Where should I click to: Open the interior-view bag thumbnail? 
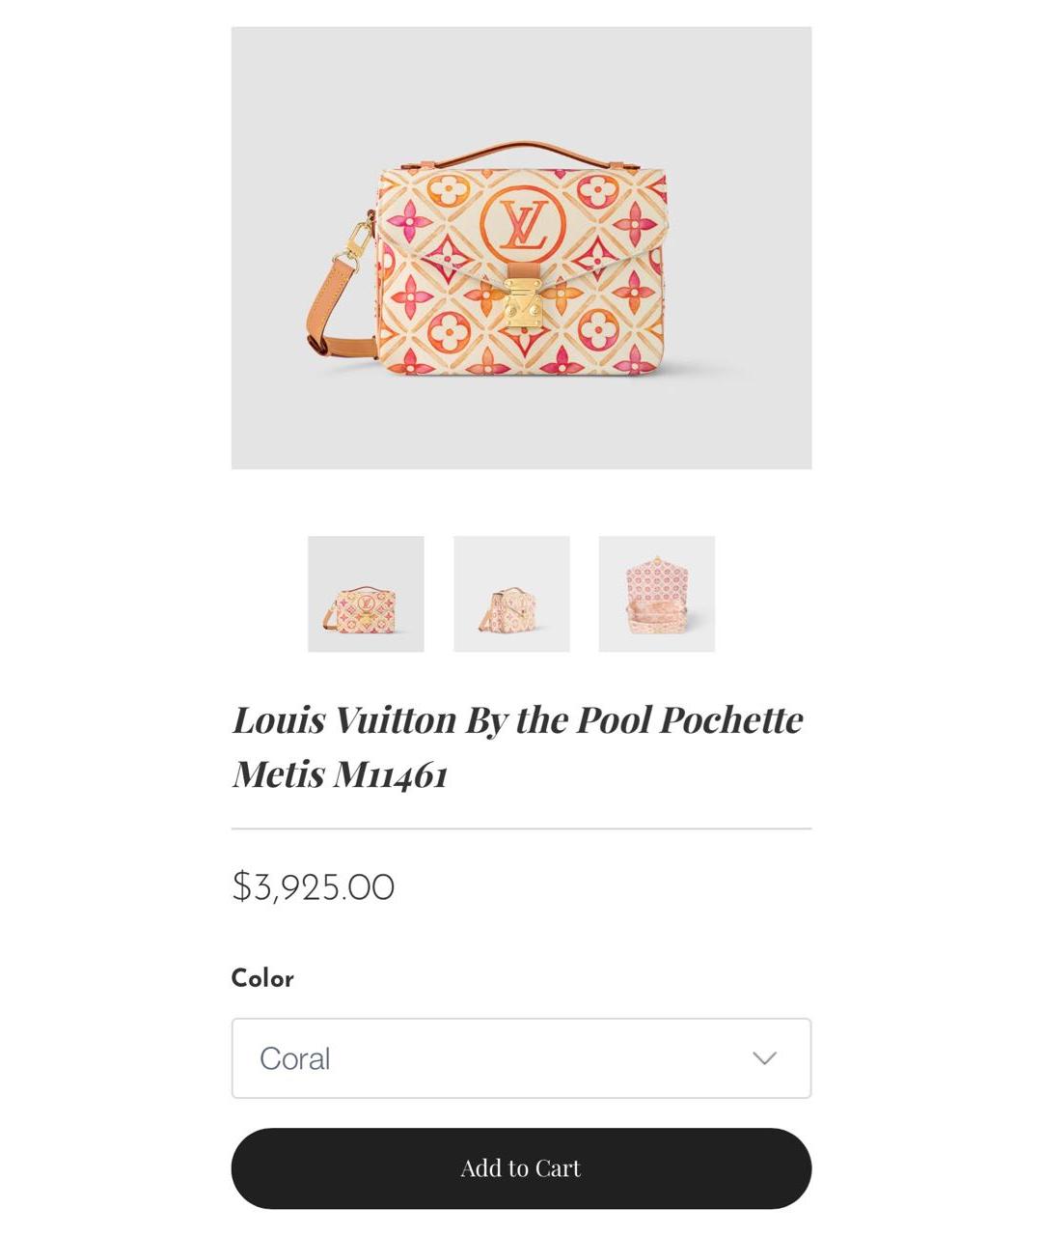click(656, 594)
